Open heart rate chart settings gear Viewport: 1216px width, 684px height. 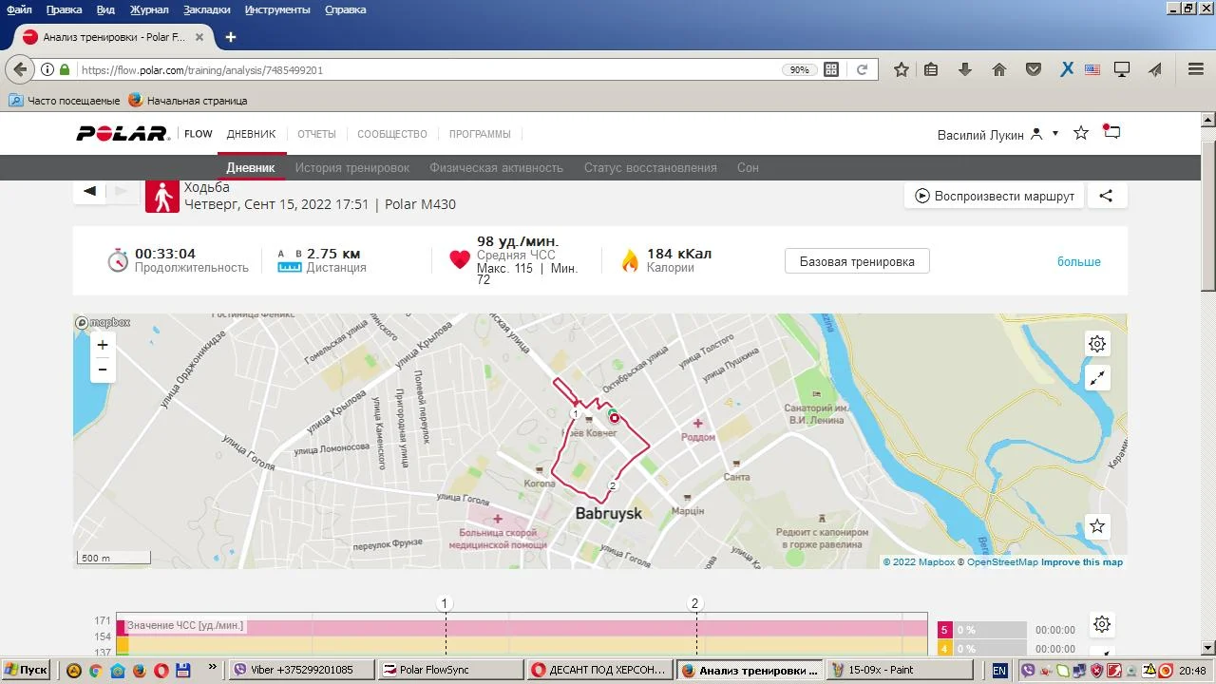1101,624
